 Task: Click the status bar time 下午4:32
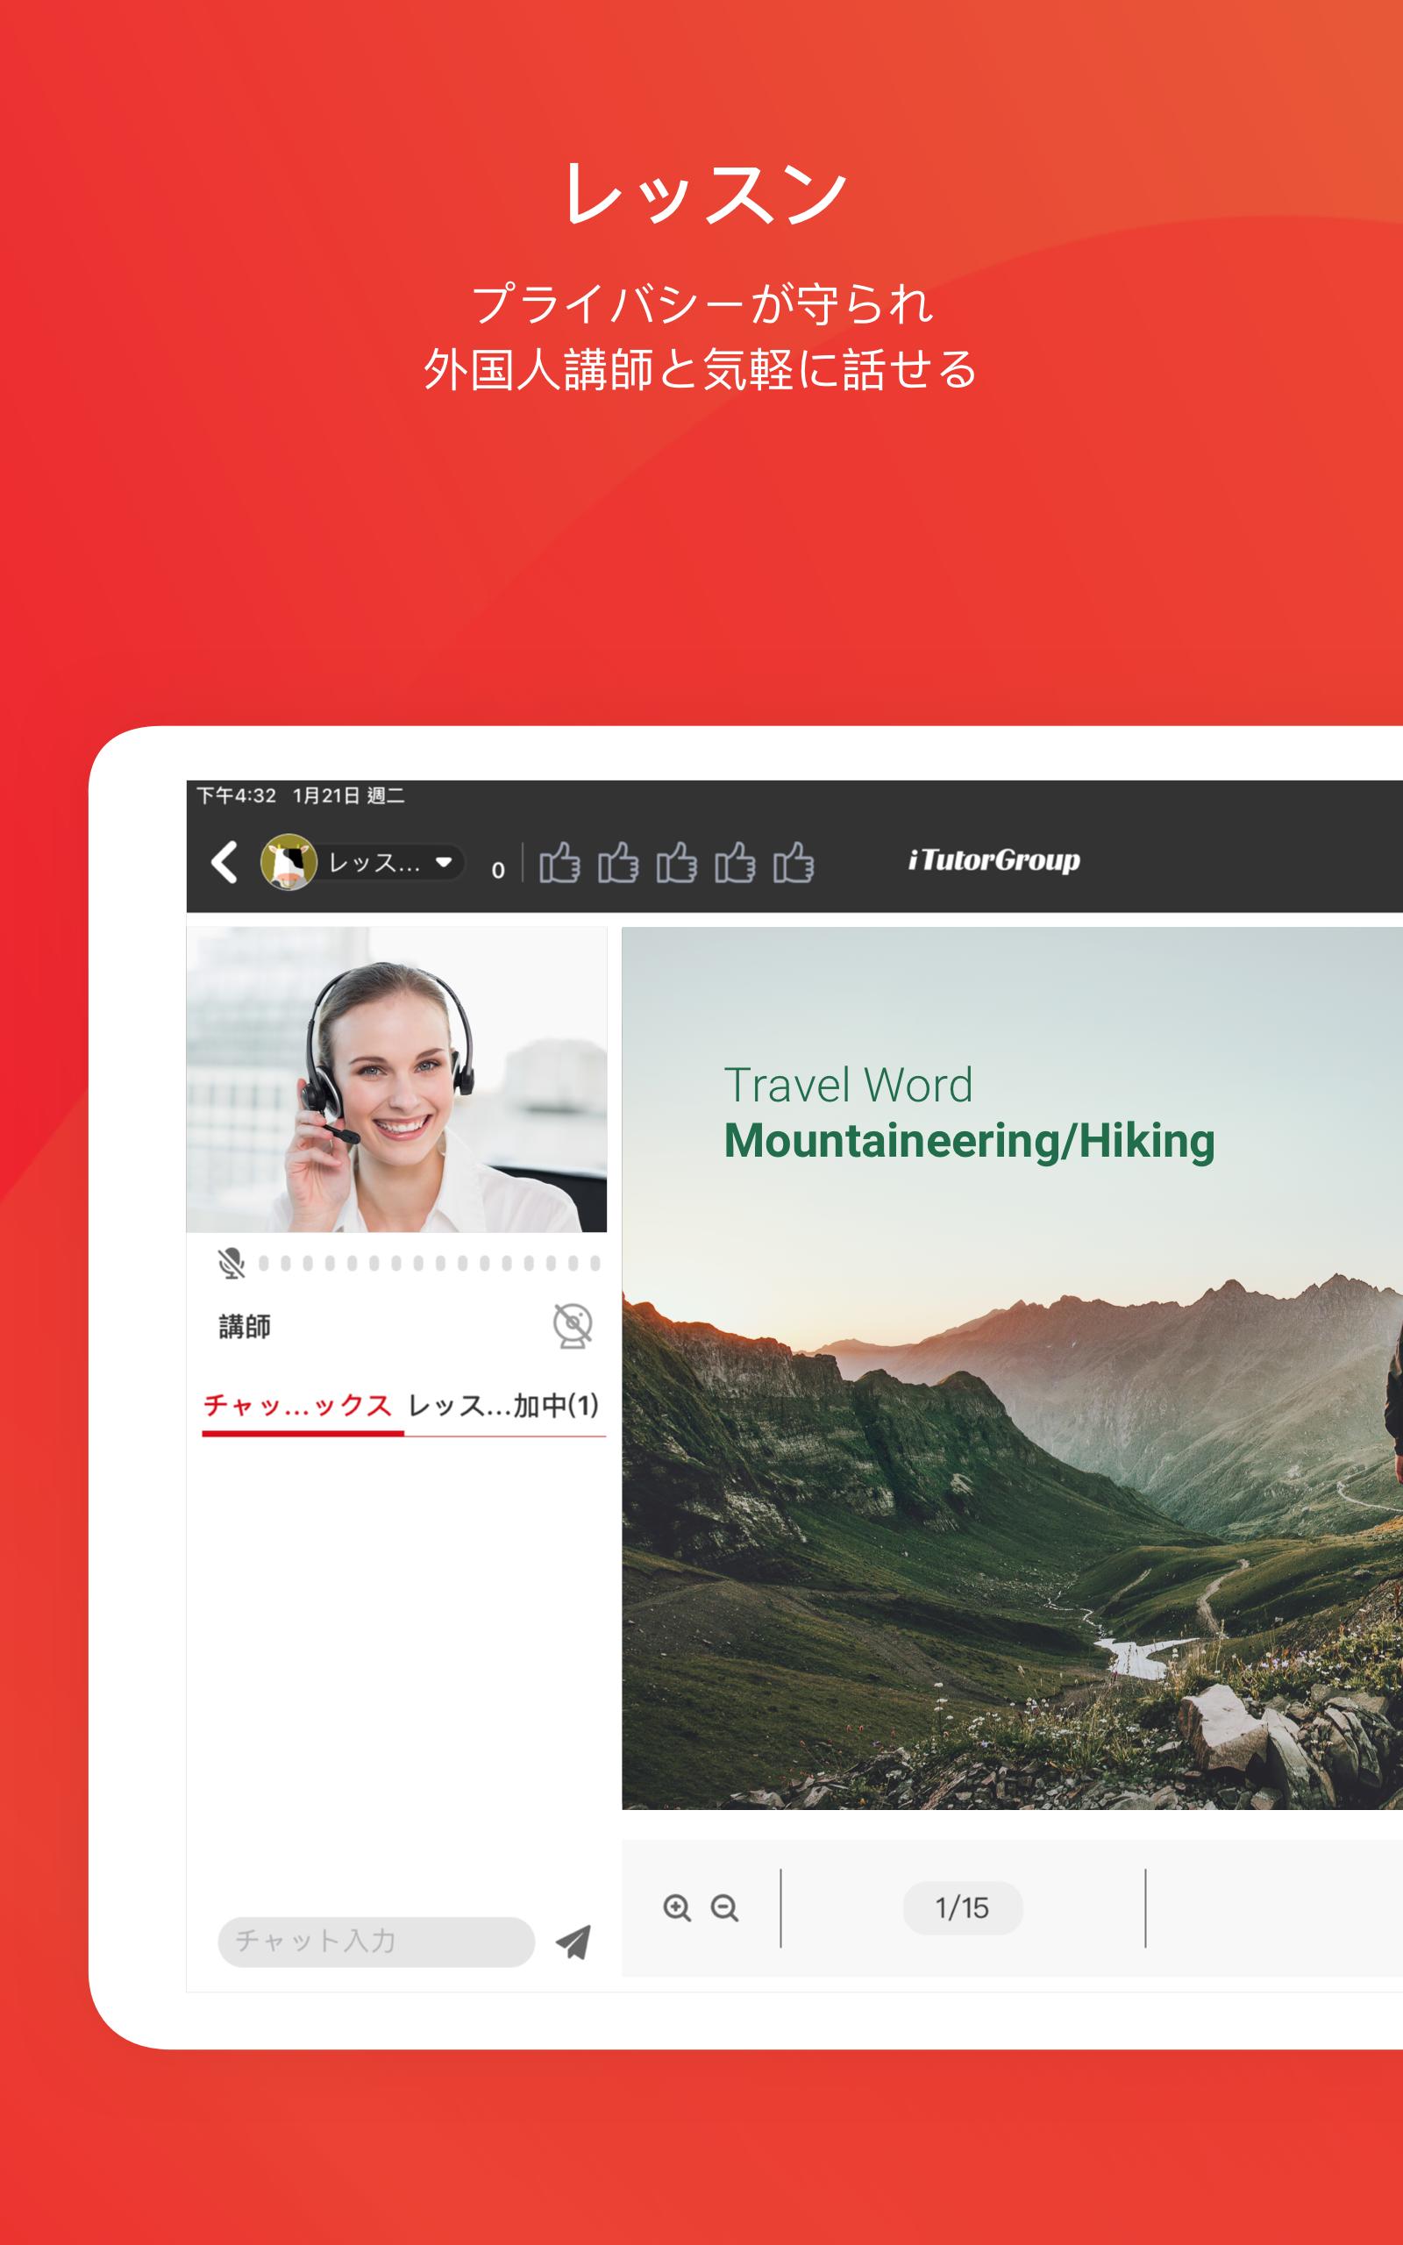click(x=237, y=795)
